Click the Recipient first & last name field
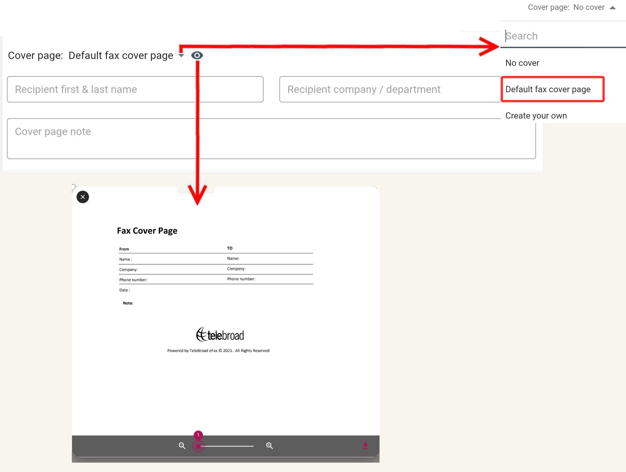The height and width of the screenshot is (472, 626). (x=135, y=89)
